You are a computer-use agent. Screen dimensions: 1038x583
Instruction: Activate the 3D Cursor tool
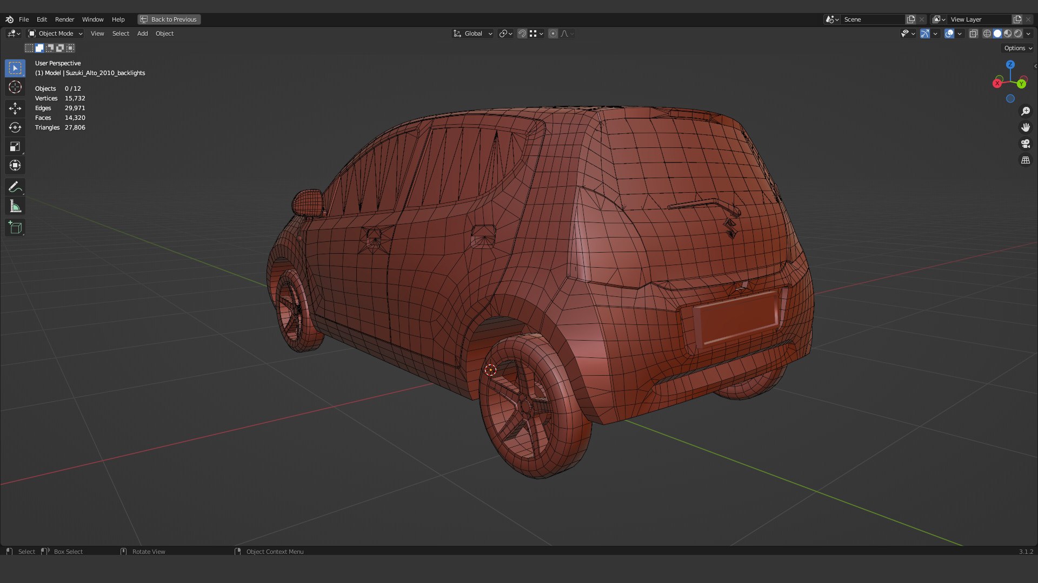pyautogui.click(x=15, y=87)
